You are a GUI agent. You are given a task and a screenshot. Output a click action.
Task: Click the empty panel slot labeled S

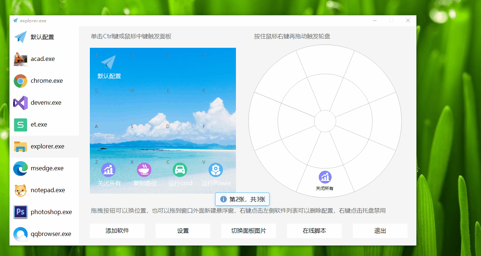[x=144, y=139]
